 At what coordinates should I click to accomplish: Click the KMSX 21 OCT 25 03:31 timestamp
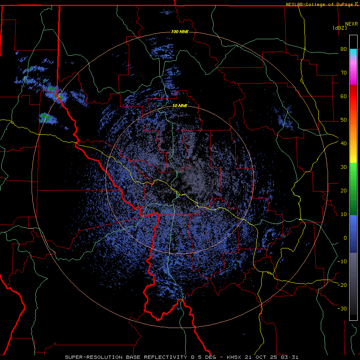point(263,357)
